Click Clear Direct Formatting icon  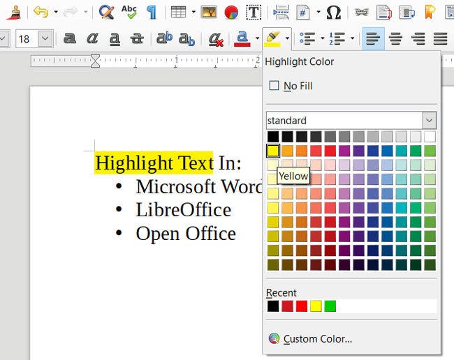coord(216,39)
